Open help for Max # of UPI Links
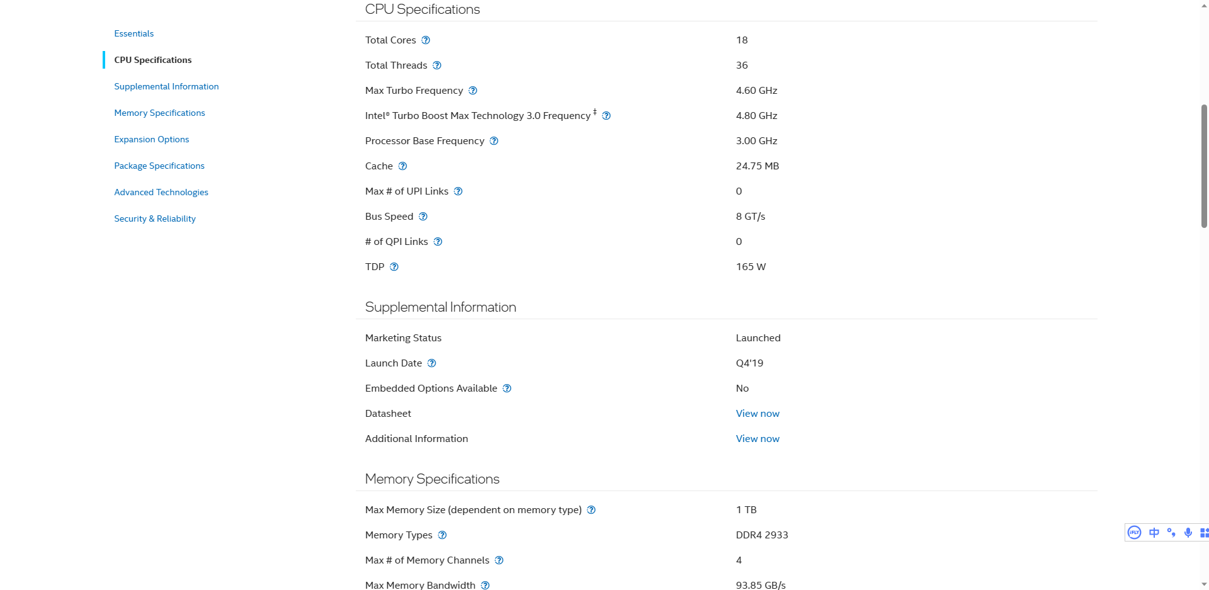 click(458, 191)
